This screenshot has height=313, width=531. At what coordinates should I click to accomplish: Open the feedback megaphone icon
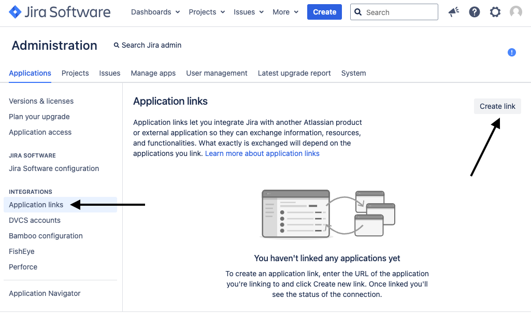(x=453, y=12)
